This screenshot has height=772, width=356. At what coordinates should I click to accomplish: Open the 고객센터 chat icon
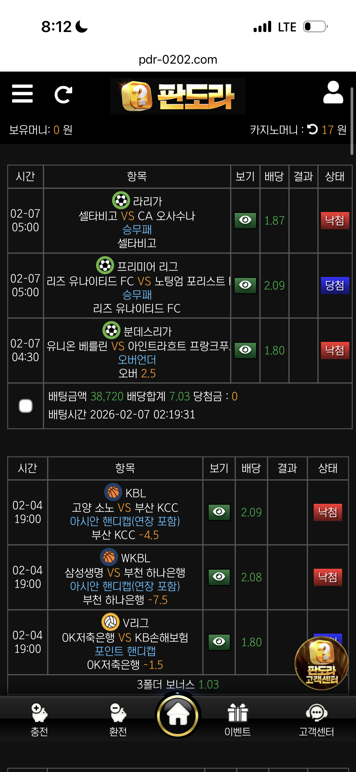(x=316, y=719)
